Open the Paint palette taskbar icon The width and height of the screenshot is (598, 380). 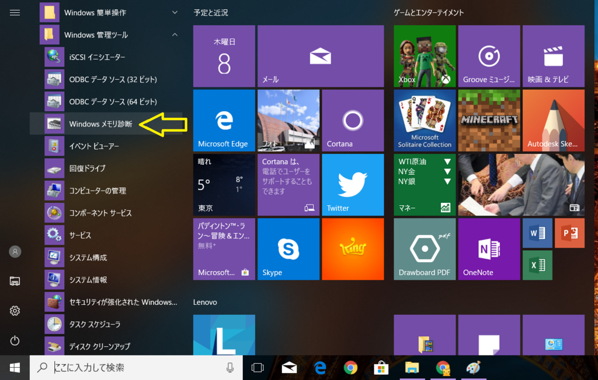click(473, 368)
